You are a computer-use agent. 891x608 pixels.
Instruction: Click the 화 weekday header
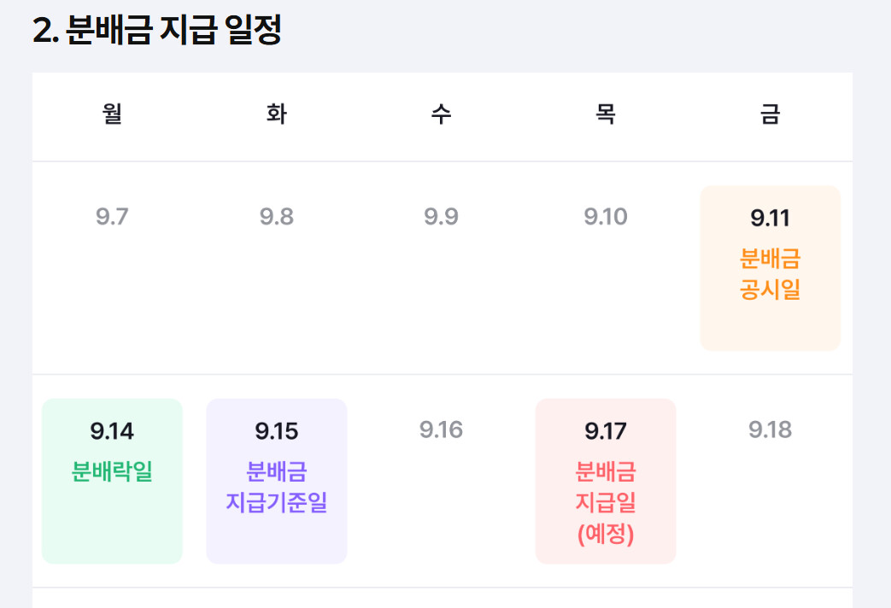point(277,114)
